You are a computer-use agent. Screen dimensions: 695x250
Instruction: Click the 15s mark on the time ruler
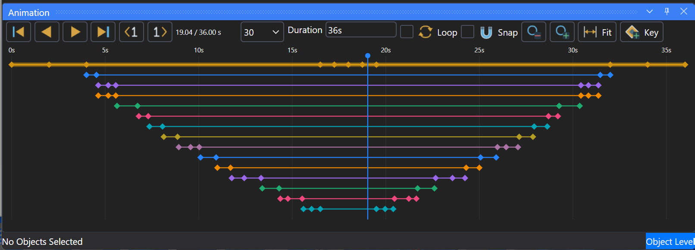292,50
